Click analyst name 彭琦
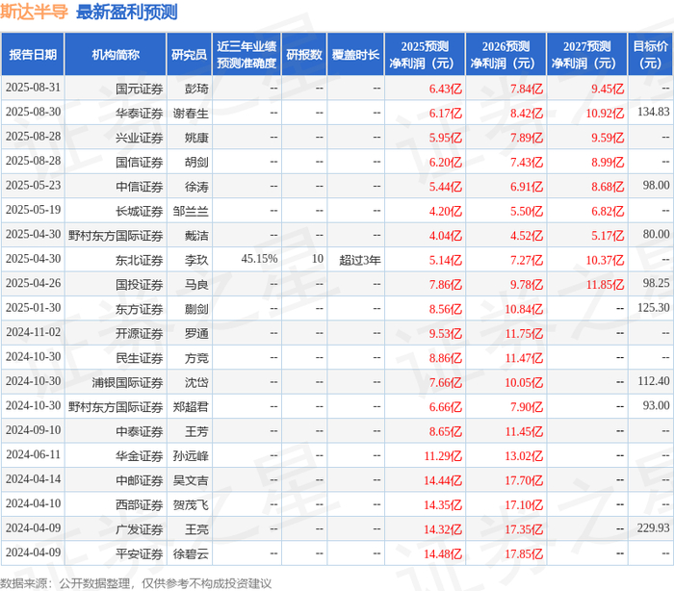The height and width of the screenshot is (591, 674). click(196, 89)
